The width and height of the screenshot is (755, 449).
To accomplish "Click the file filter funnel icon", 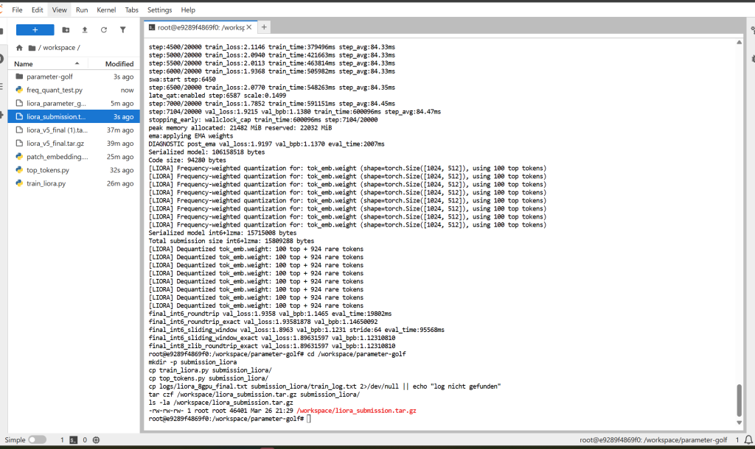I will click(123, 29).
